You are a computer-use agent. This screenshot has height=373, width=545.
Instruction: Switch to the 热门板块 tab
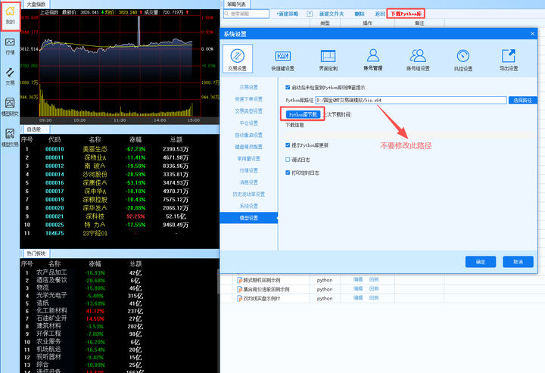36,253
